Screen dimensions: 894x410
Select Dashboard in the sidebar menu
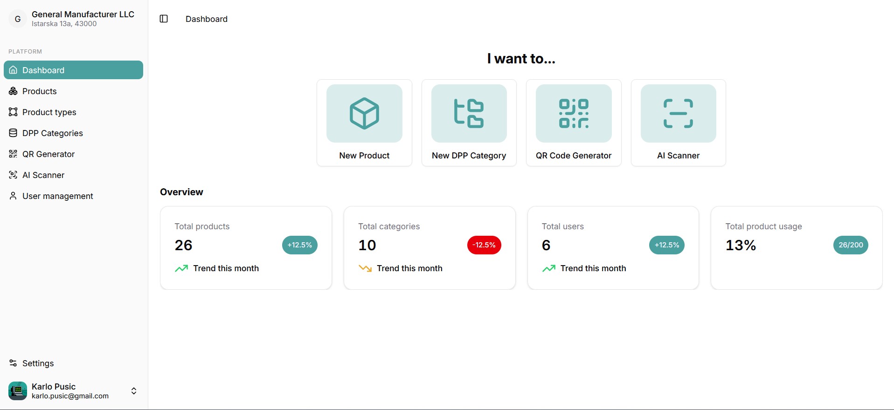(x=73, y=70)
